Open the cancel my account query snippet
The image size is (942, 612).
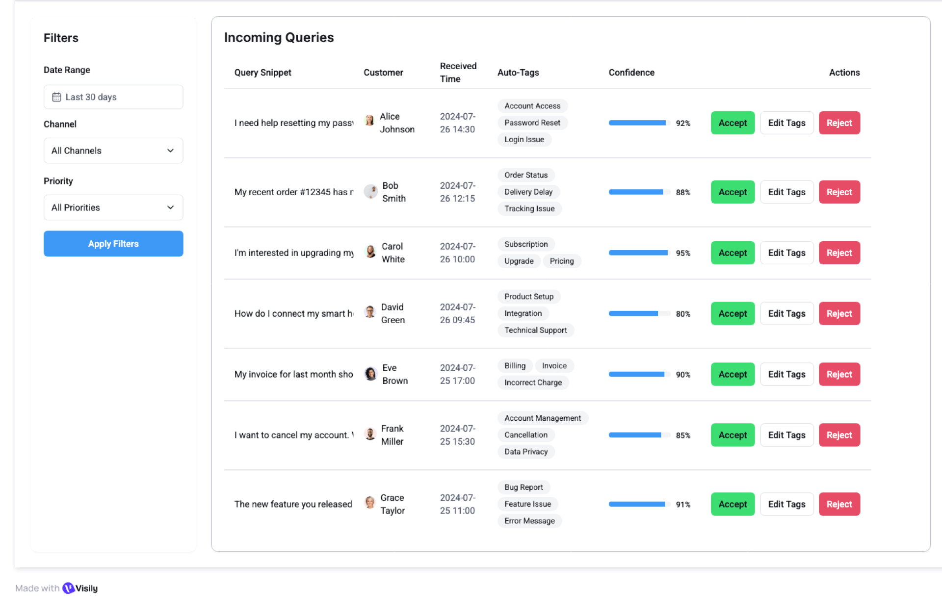(293, 435)
